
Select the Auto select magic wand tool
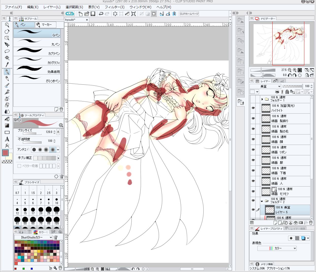(7, 58)
